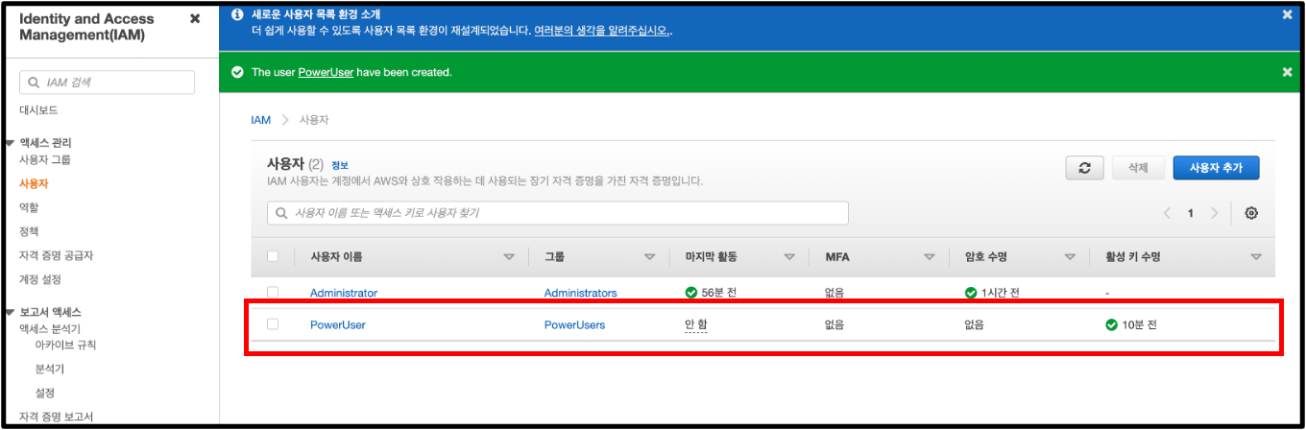The width and height of the screenshot is (1306, 430).
Task: Focus the IAM 검색 sidebar field
Action: 108,83
